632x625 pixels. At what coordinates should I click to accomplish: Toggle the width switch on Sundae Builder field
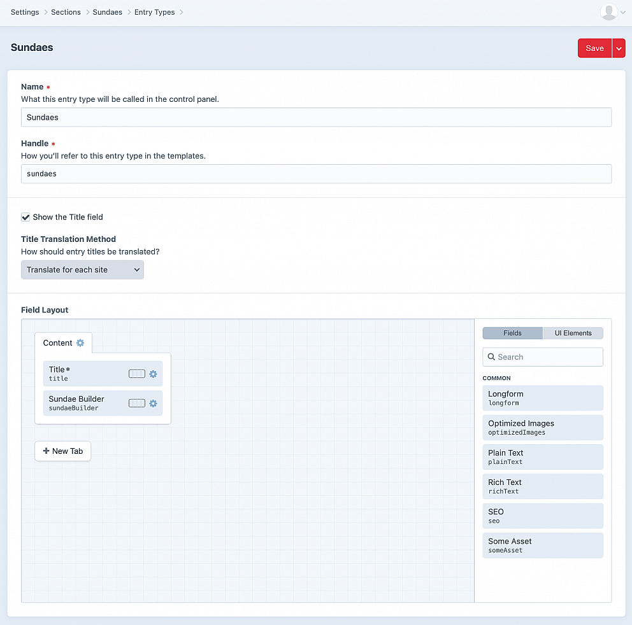137,403
